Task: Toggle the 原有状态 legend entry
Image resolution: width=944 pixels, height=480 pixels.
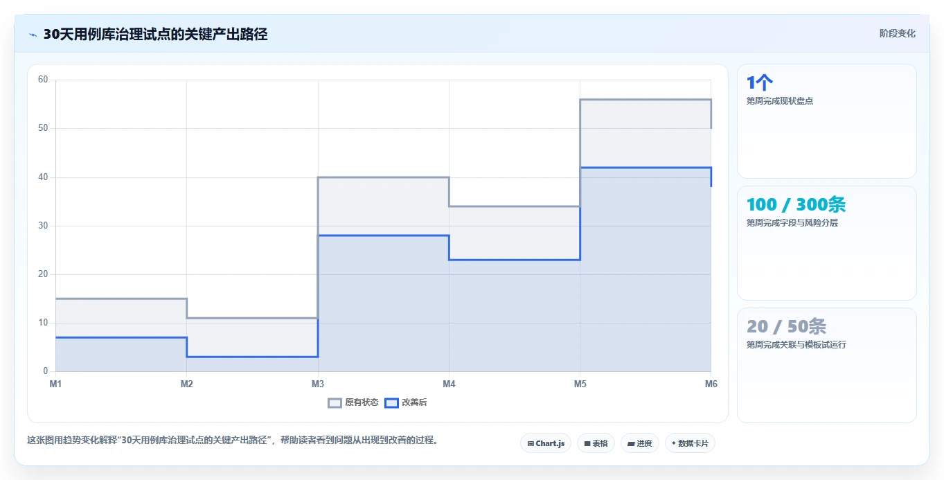Action: pyautogui.click(x=353, y=402)
